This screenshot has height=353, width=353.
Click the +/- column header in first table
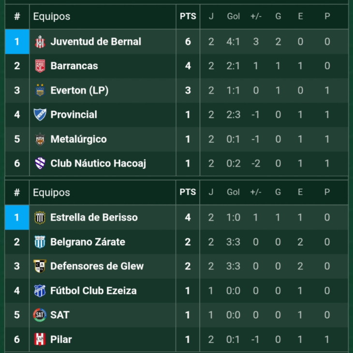[256, 16]
